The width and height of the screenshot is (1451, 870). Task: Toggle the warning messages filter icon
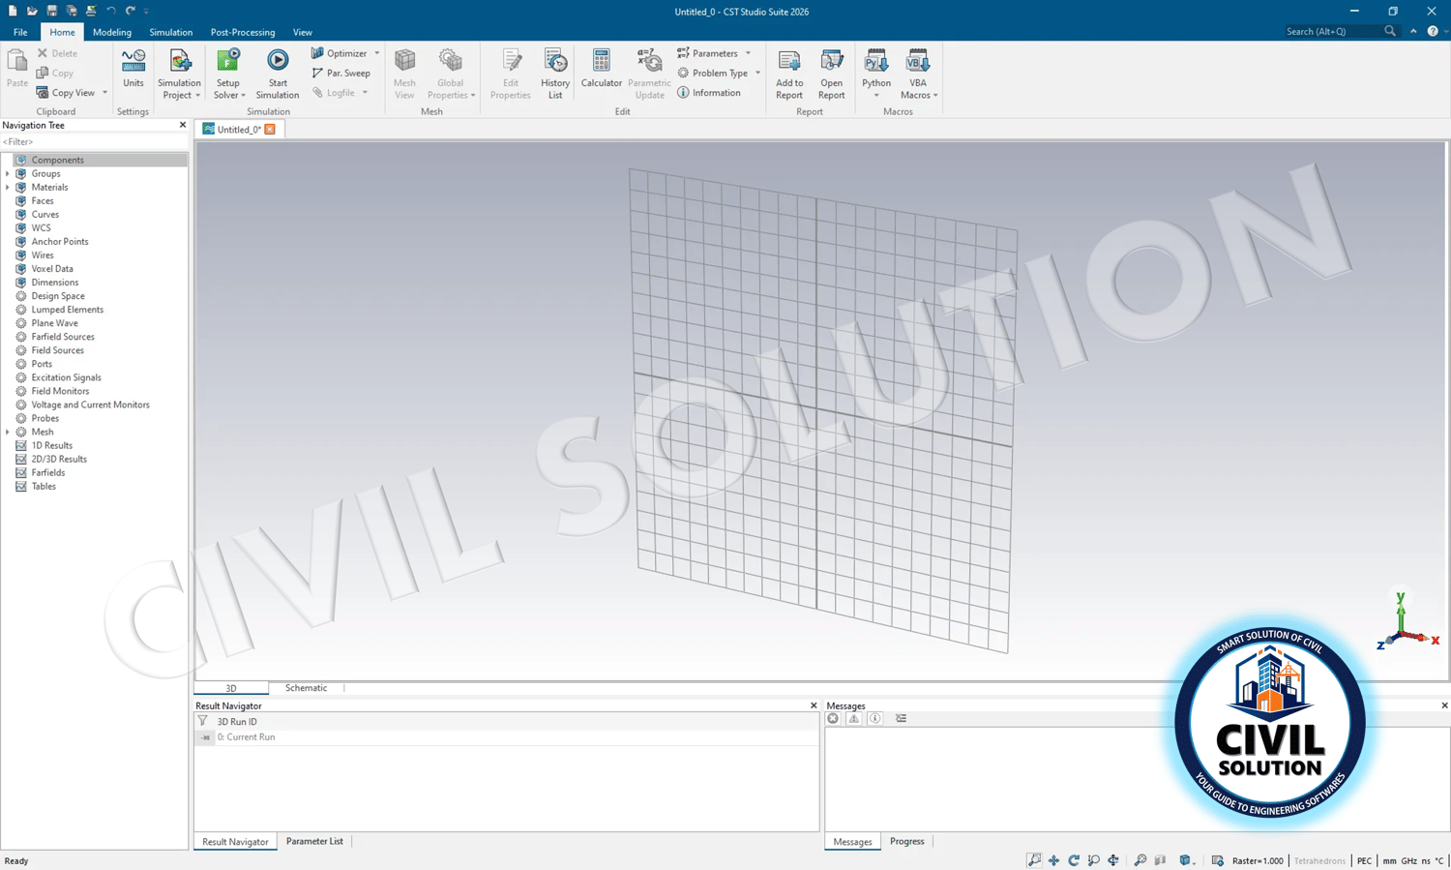click(853, 718)
